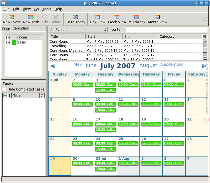Switch to Day View
210x183 pixels.
(97, 19)
